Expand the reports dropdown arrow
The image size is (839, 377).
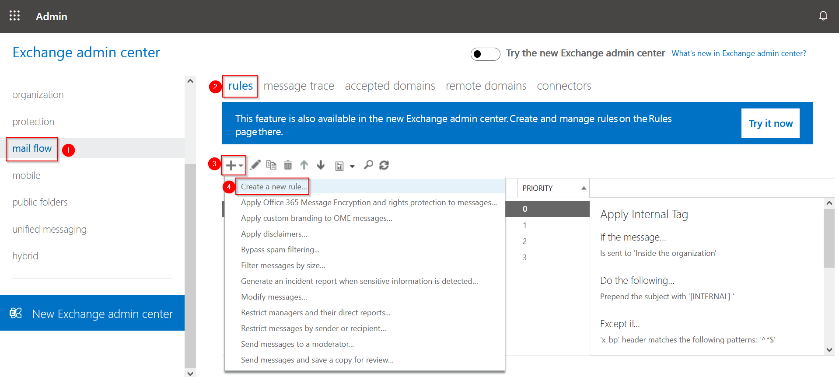pos(352,166)
